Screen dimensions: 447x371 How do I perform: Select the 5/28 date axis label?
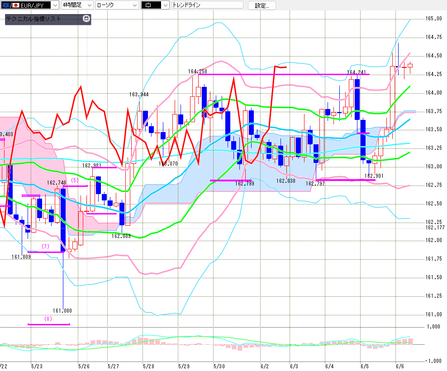coord(148,366)
